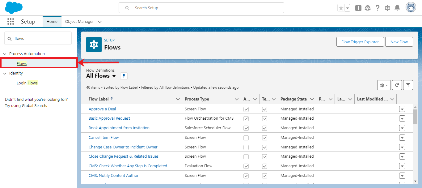
Task: Open row actions for CMS: Check Whether row
Action: [402, 166]
